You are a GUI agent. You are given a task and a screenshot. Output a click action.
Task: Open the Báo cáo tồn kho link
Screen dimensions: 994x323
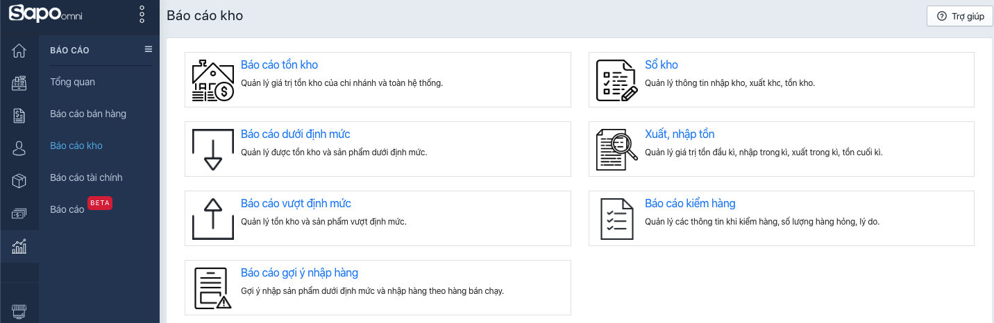point(279,65)
